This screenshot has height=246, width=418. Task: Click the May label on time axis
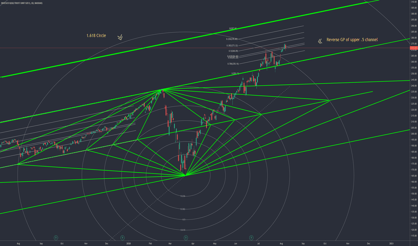tap(214, 243)
